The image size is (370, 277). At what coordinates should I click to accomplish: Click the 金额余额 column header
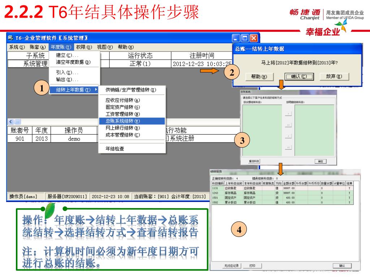click(x=289, y=183)
